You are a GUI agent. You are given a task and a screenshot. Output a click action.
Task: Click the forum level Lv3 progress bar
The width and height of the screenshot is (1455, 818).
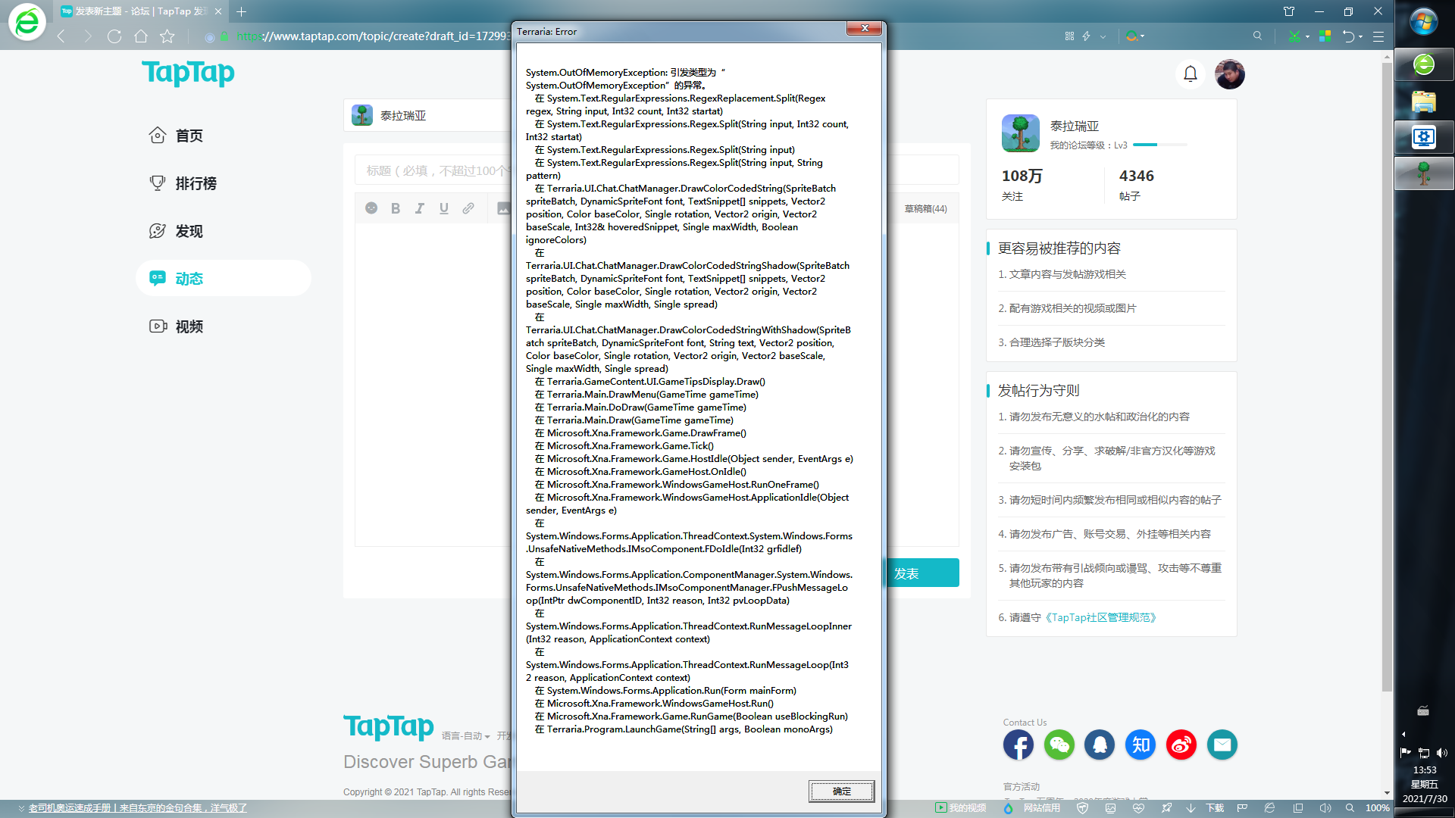pos(1160,145)
